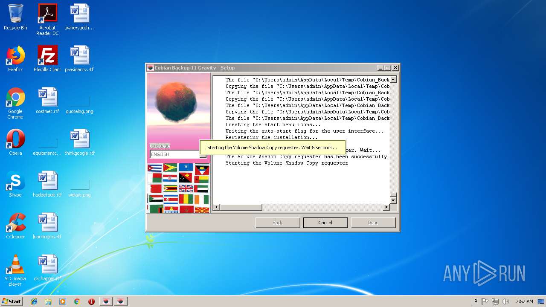This screenshot has height=307, width=546.
Task: Select the learningms.rtf document icon
Action: 47,226
